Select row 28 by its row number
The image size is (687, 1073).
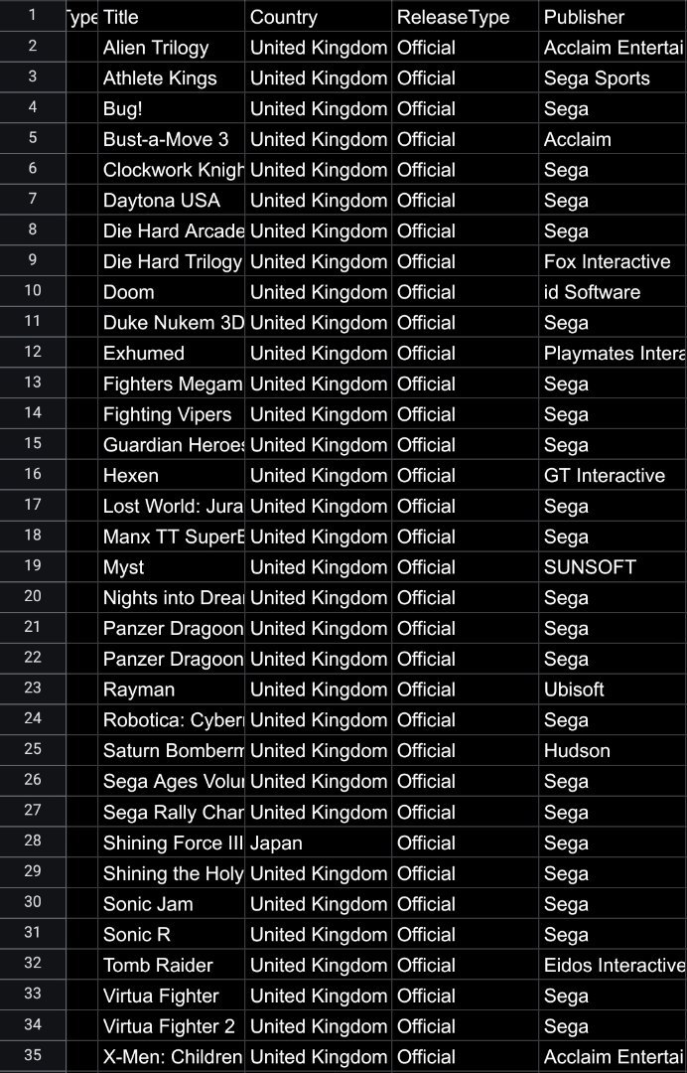click(x=33, y=842)
